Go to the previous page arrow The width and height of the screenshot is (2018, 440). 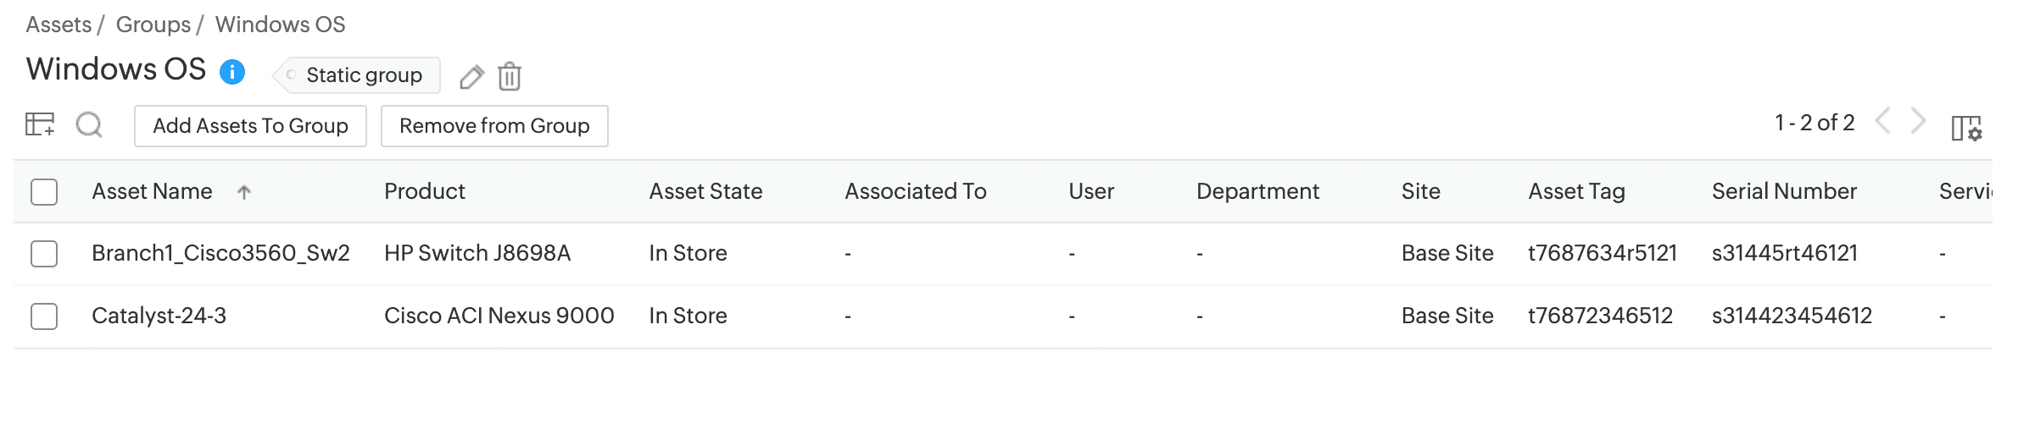(x=1883, y=122)
